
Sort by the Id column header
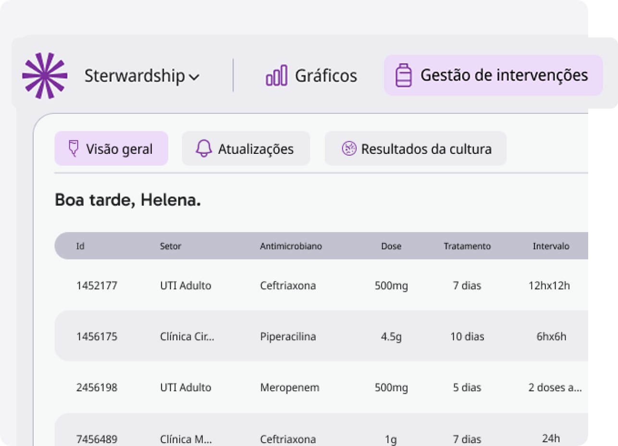[x=80, y=246]
